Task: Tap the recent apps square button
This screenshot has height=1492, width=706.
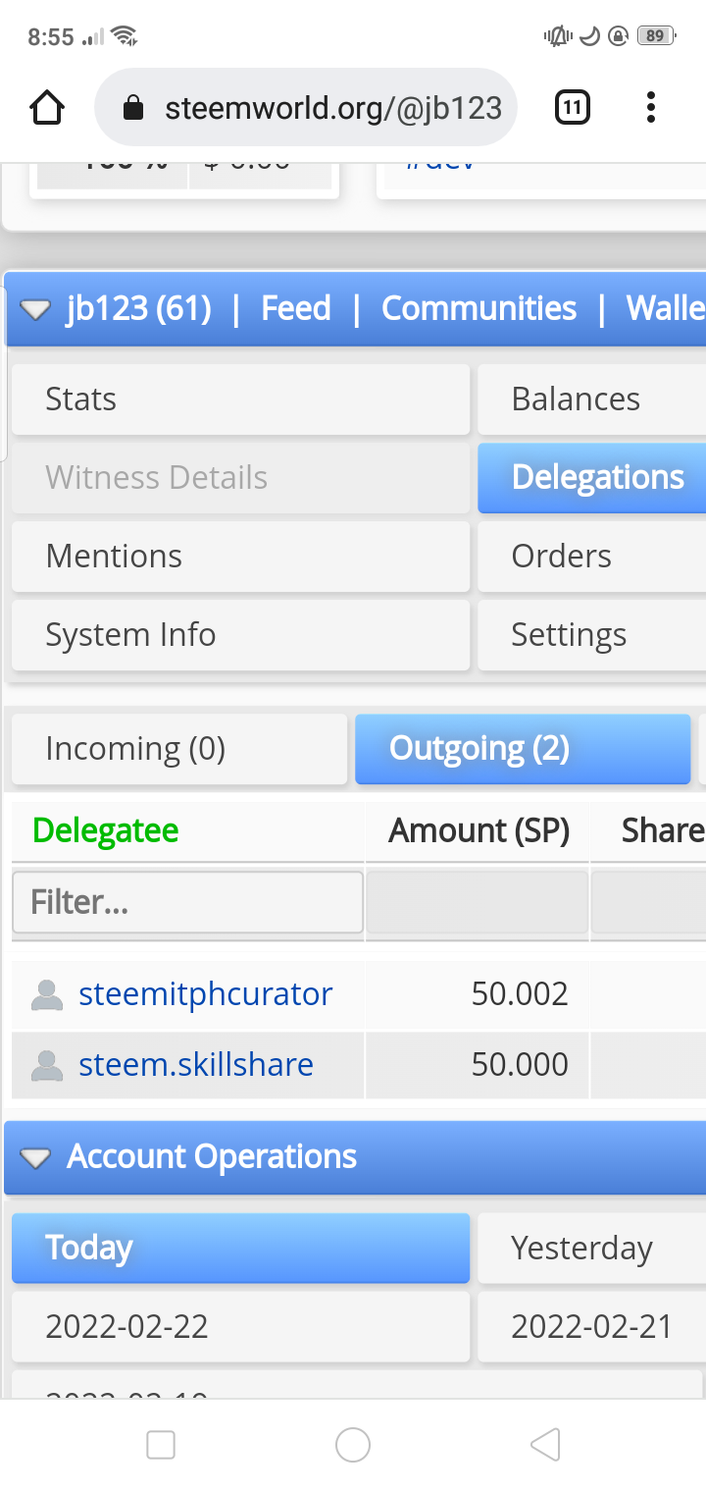Action: click(x=160, y=1444)
